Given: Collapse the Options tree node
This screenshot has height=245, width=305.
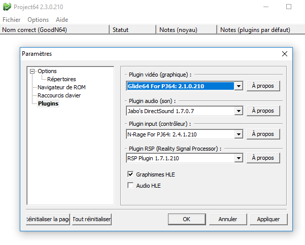Looking at the screenshot, I should [32, 72].
